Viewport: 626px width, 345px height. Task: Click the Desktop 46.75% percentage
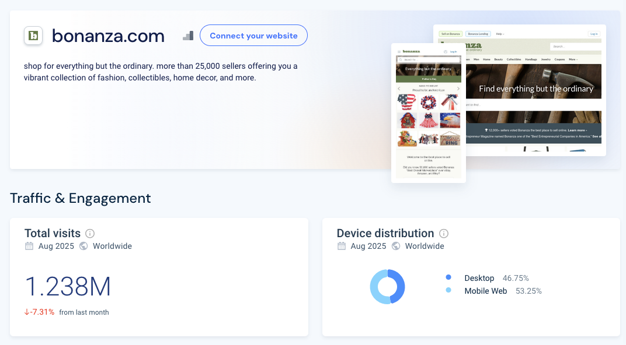[x=516, y=278]
